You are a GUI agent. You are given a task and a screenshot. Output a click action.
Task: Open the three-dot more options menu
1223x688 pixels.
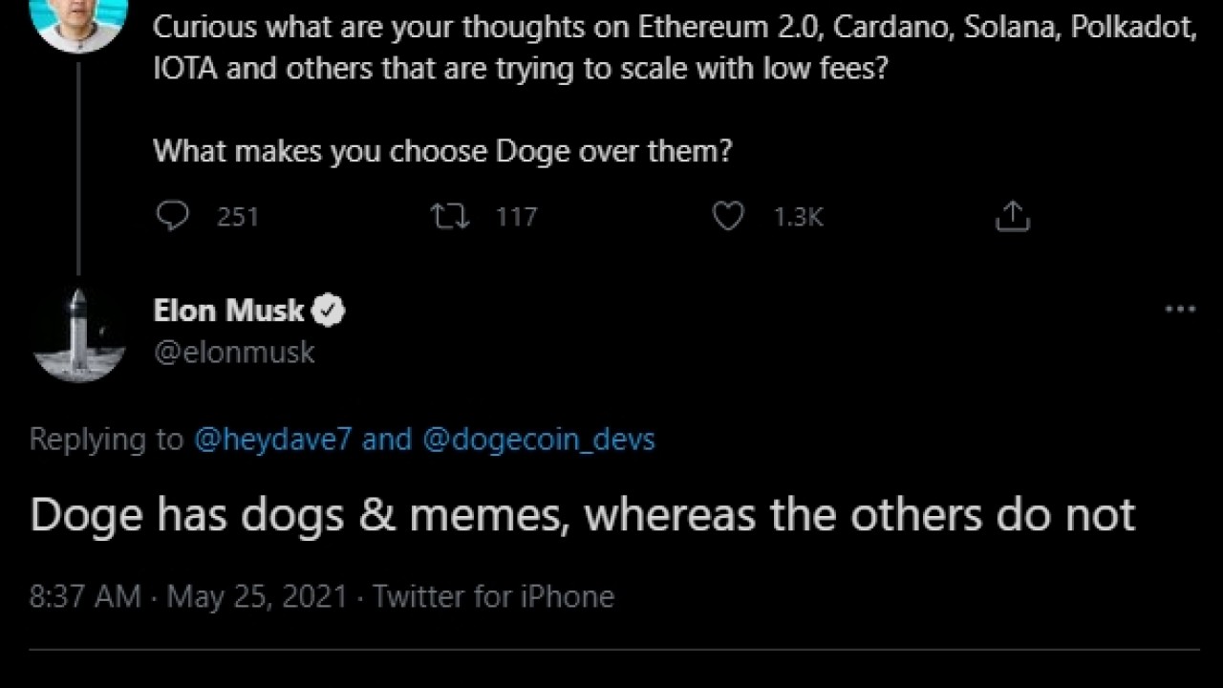pyautogui.click(x=1180, y=310)
